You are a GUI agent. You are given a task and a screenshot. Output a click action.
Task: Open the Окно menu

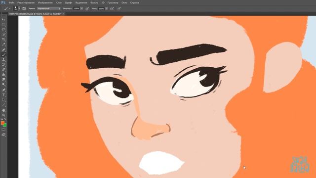point(124,3)
